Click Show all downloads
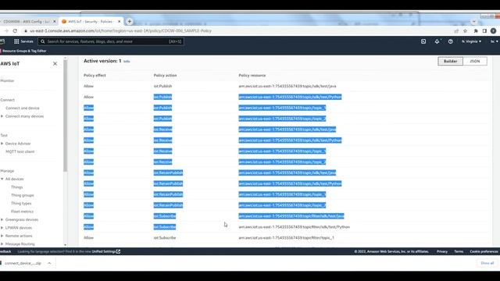The width and height of the screenshot is (500, 281). point(487,263)
